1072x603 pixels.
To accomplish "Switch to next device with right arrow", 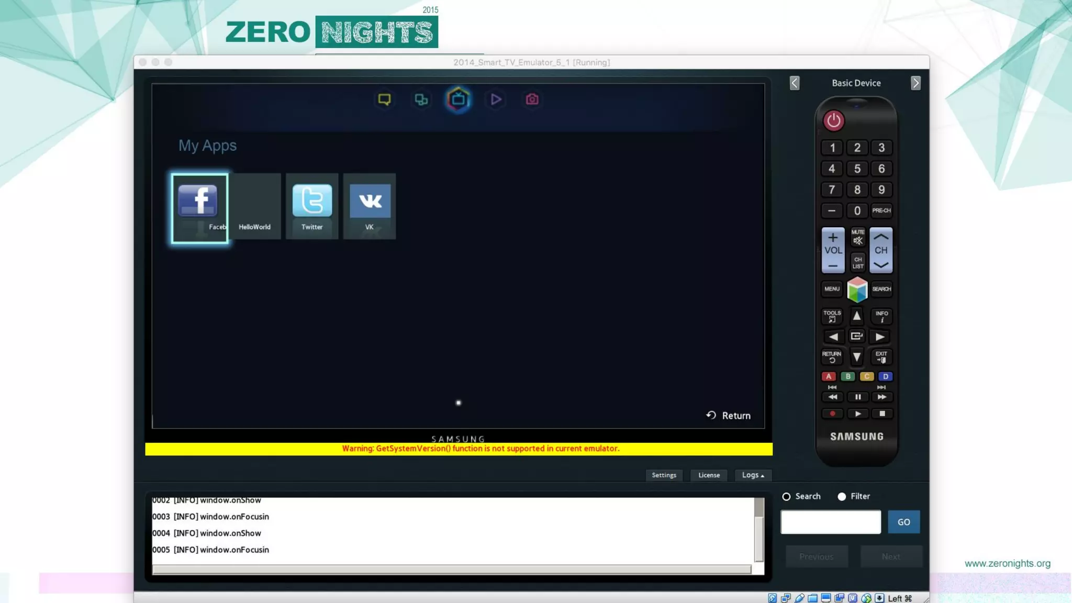I will point(915,83).
